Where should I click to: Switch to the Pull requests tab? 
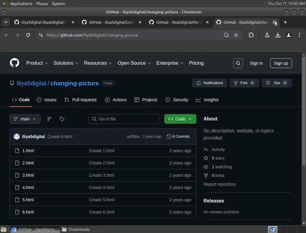click(x=80, y=100)
